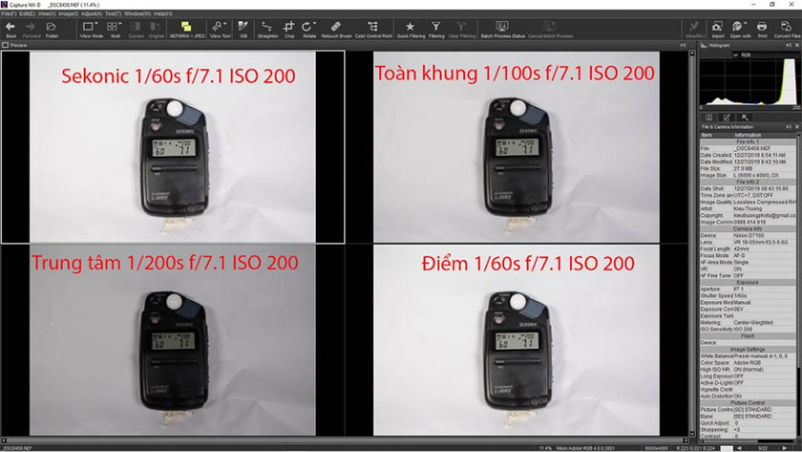Go to next image in status bar
Viewport: 802px width, 452px height.
(x=785, y=448)
